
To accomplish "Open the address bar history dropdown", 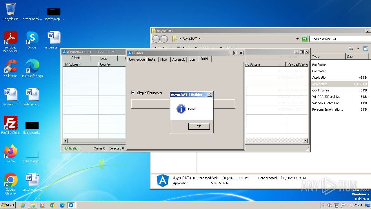I will [x=297, y=39].
